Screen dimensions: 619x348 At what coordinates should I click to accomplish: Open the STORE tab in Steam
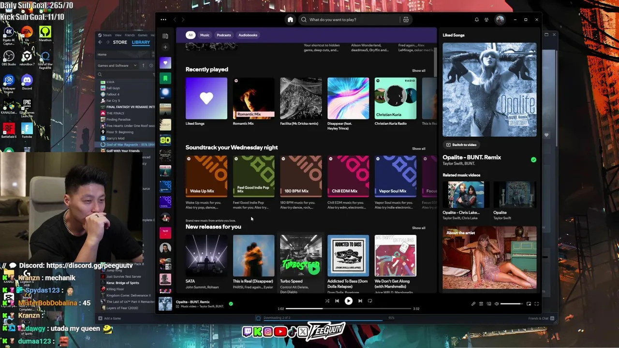(120, 42)
